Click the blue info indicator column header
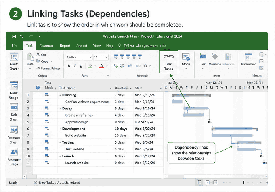The image size is (275, 192). click(x=38, y=88)
